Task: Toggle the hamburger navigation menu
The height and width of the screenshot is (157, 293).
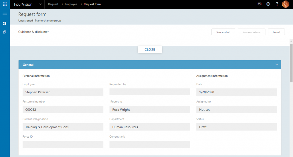Action: (x=5, y=14)
